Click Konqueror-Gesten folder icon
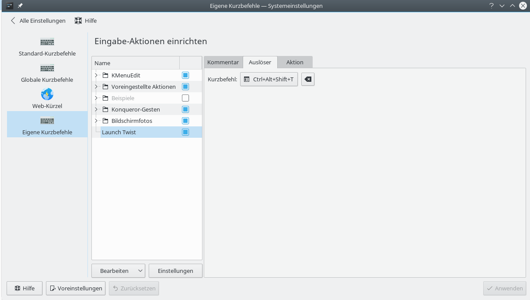The height and width of the screenshot is (300, 530). click(x=105, y=109)
